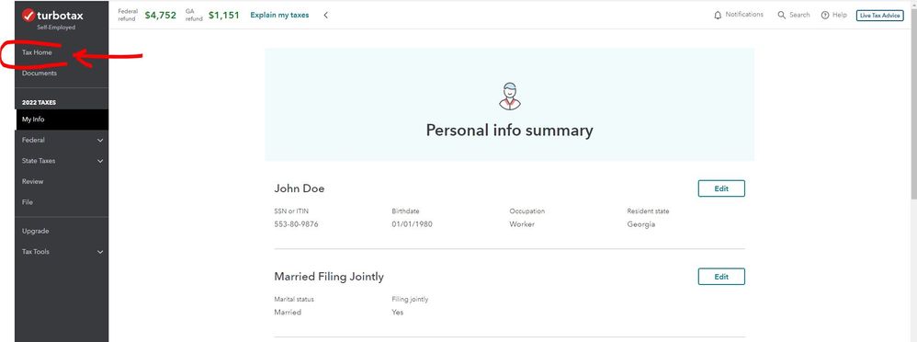The width and height of the screenshot is (917, 342).
Task: Click the SSN value 553-80-9876
Action: [296, 224]
